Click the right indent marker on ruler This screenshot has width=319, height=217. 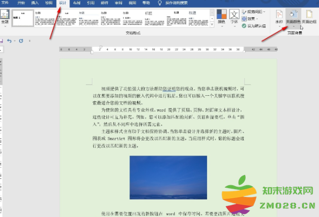[244, 51]
